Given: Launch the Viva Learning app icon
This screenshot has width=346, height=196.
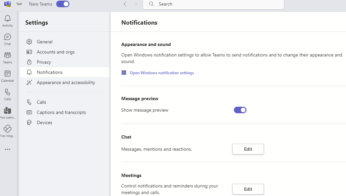Looking at the screenshot, I should (8, 111).
